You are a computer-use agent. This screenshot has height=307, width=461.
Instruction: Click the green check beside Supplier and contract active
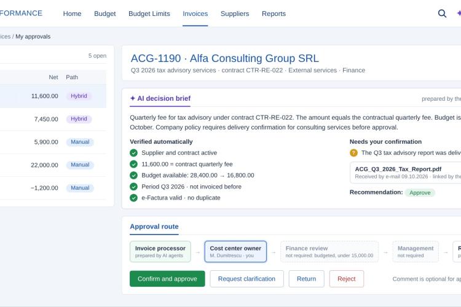133,153
